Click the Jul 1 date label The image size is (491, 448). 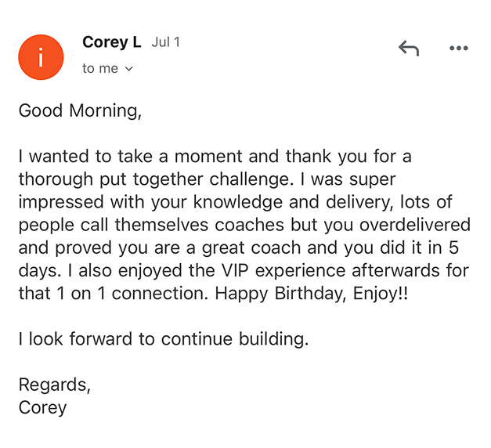coord(165,42)
